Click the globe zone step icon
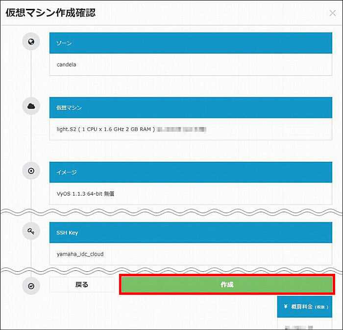 click(31, 42)
